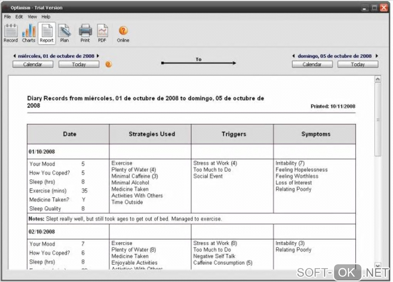Open the View menu

pyautogui.click(x=32, y=17)
